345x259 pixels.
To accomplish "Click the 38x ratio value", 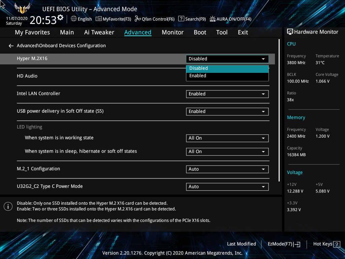I will click(290, 100).
